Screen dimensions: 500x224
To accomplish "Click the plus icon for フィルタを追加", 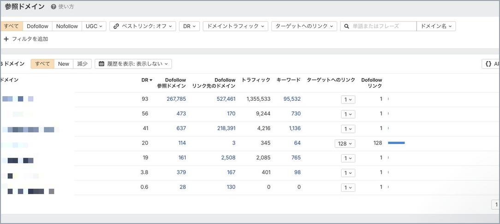I will (x=6, y=39).
